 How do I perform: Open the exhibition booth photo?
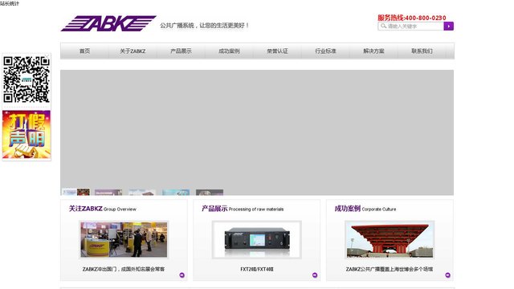(124, 239)
